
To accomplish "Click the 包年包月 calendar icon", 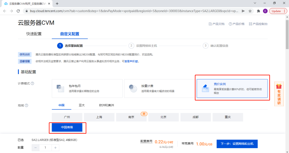I will tap(60, 89).
